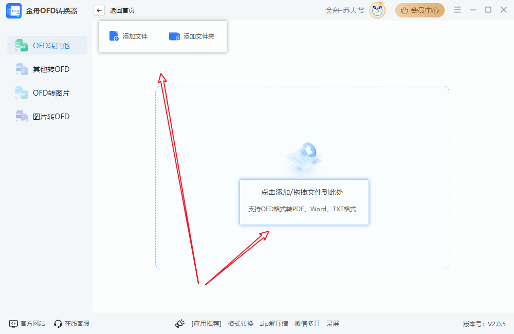The image size is (514, 334).
Task: Click the megaphone promotion icon
Action: tap(179, 323)
